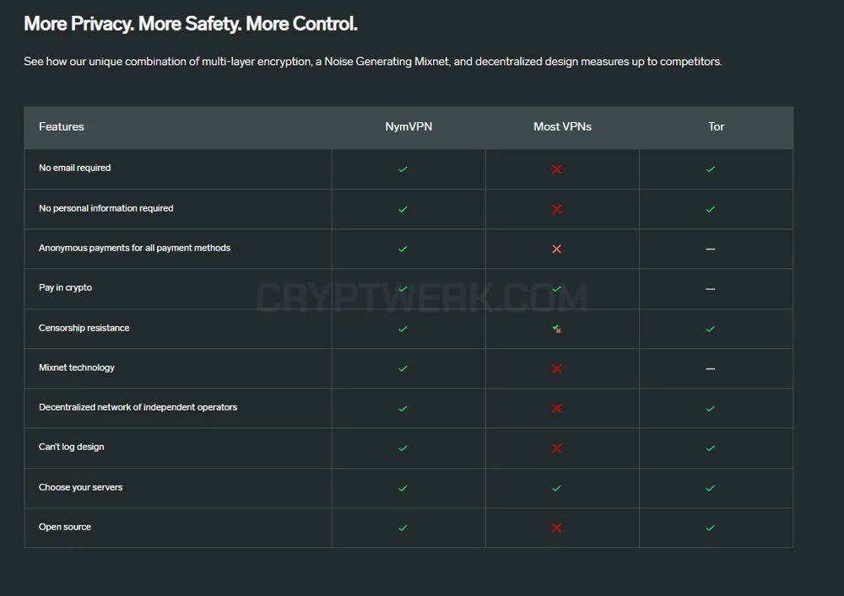Click Tor checkmark in Open source row
Image resolution: width=844 pixels, height=596 pixels.
tap(711, 528)
